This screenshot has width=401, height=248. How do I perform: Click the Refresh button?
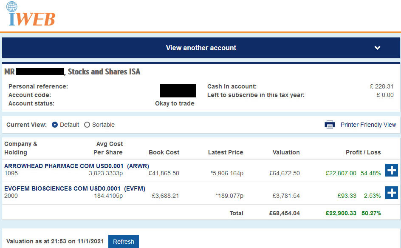coord(124,242)
